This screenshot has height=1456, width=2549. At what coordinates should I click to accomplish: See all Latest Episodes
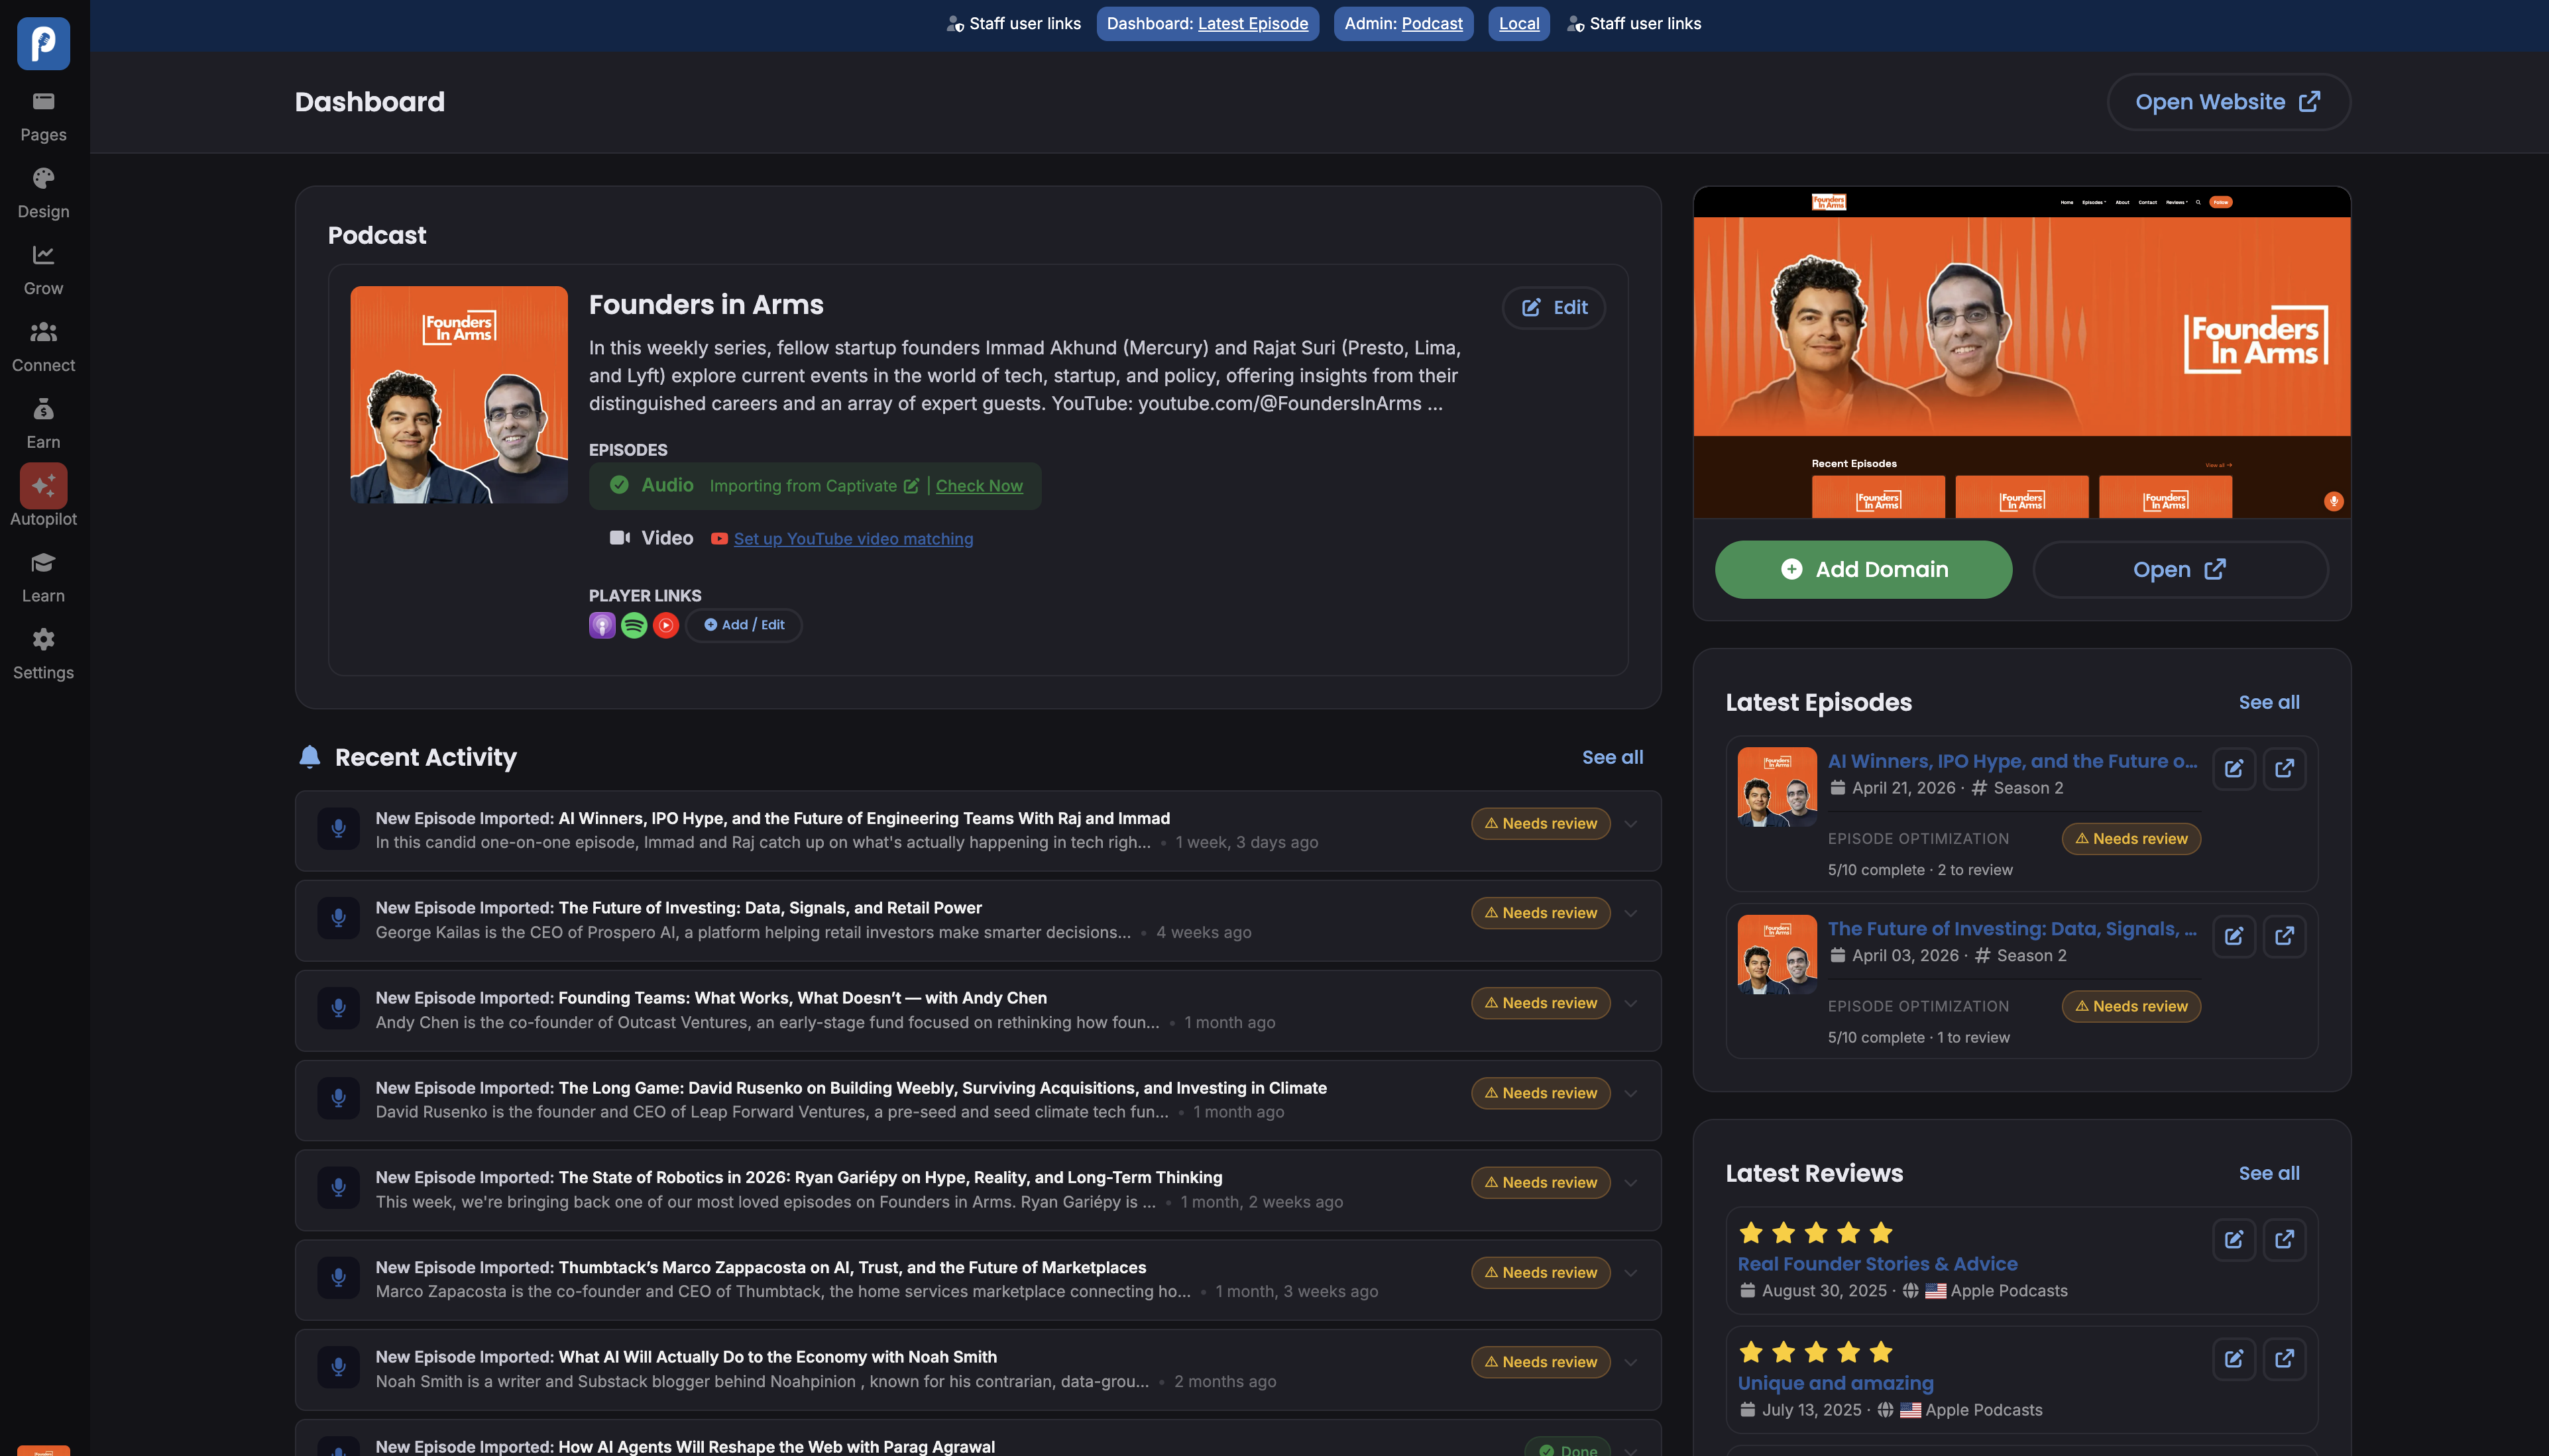[2269, 702]
